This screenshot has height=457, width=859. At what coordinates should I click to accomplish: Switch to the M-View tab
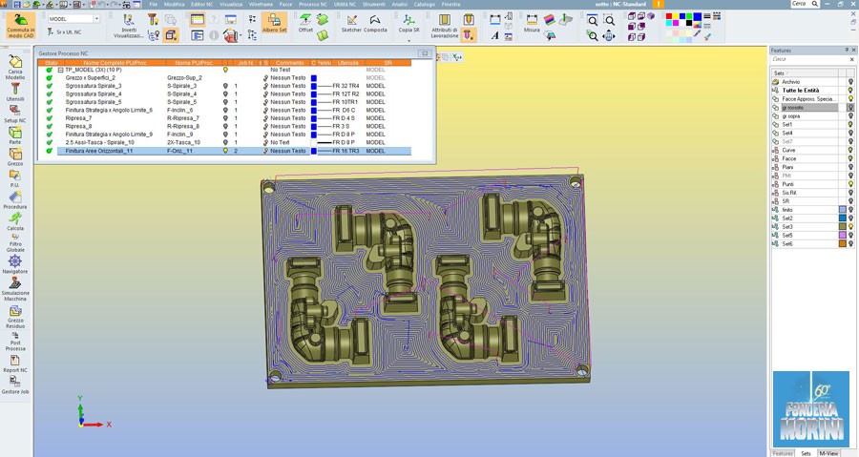(828, 453)
